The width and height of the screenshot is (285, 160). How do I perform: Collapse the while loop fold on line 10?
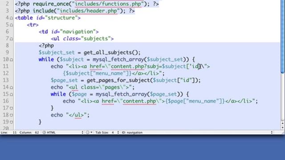[11, 60]
